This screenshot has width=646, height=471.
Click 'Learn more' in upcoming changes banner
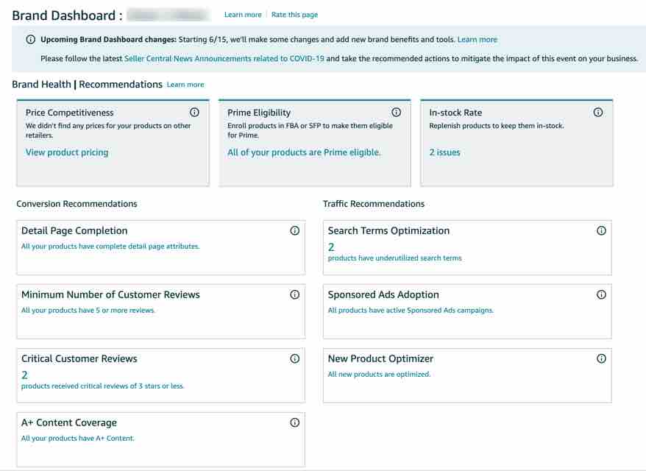click(477, 39)
